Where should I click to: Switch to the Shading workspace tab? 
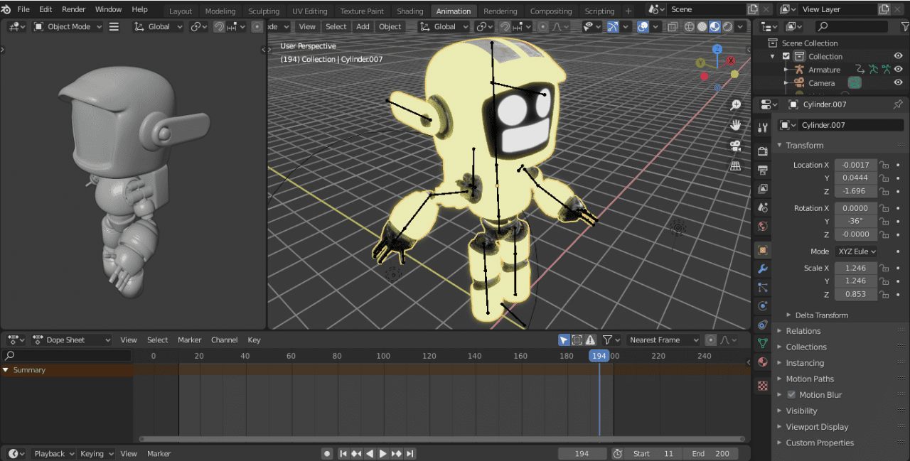pyautogui.click(x=410, y=11)
